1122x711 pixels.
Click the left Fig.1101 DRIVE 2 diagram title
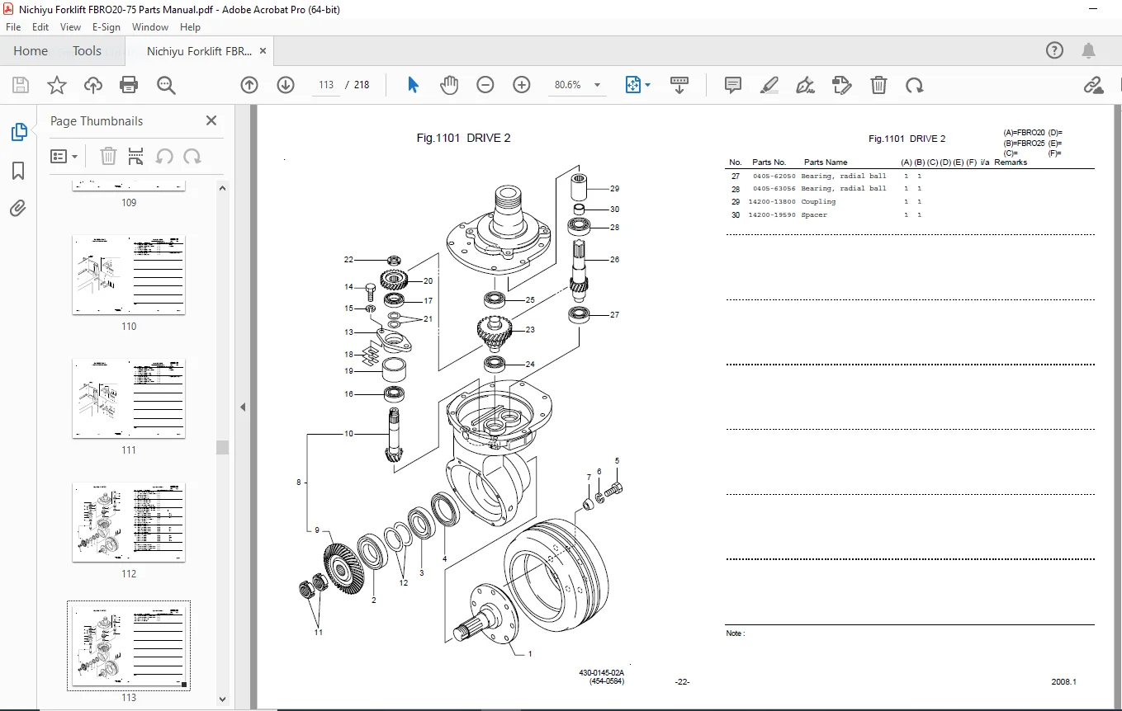[x=463, y=138]
